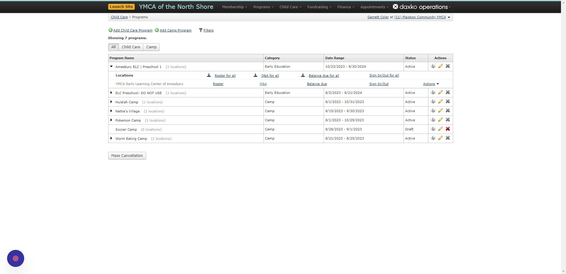This screenshot has height=274, width=566.
Task: Follow the Child Care breadcrumb link
Action: click(x=119, y=17)
